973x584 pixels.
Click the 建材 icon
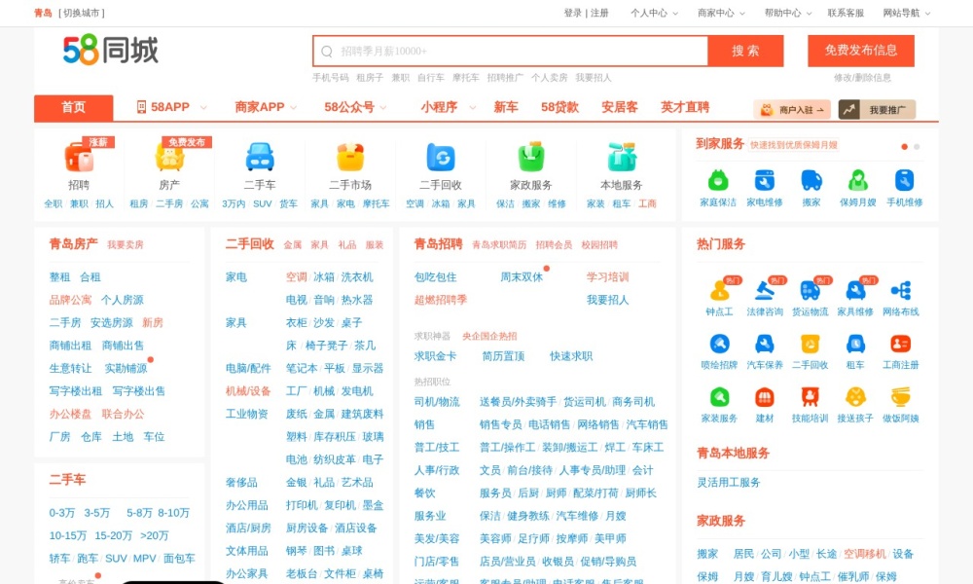[765, 396]
